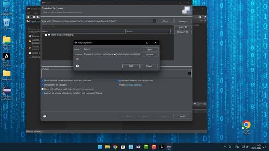Open the Windows Start menu
The image size is (269, 151).
click(100, 147)
